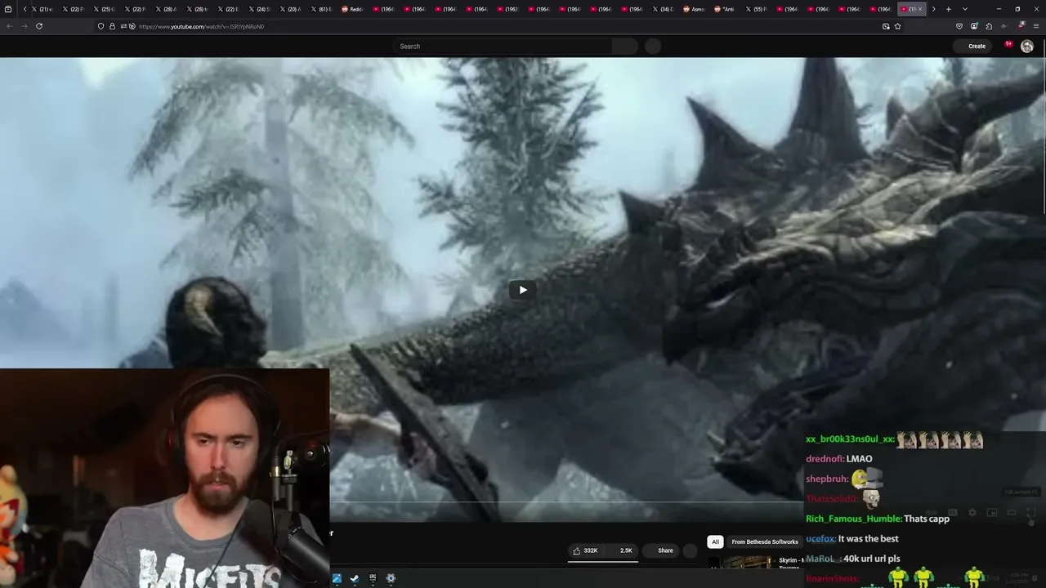Image resolution: width=1046 pixels, height=588 pixels.
Task: Toggle full screen for the video player
Action: [1031, 513]
